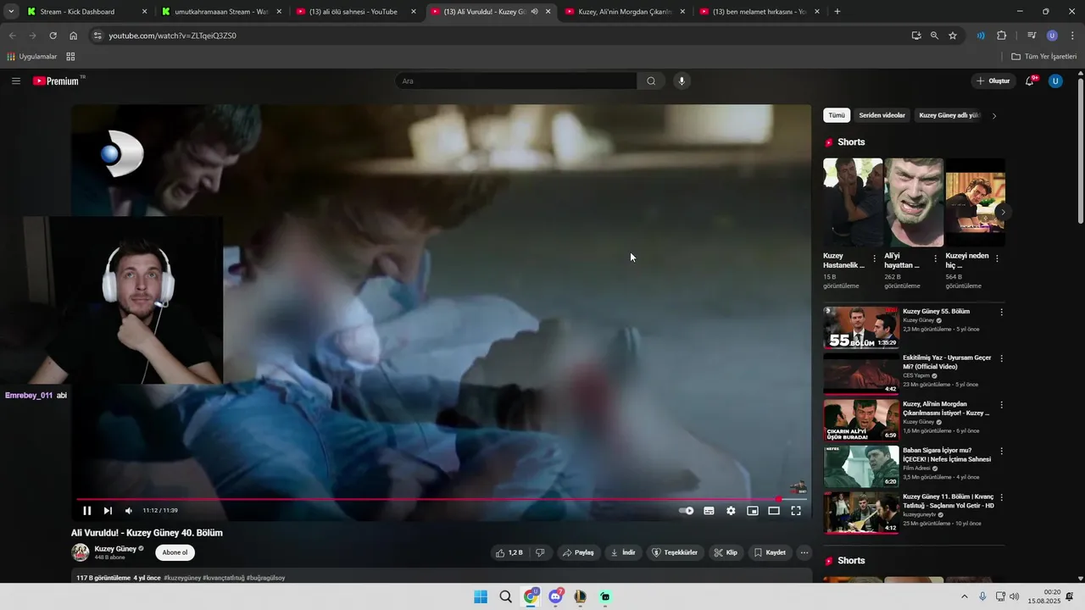1085x610 pixels.
Task: Skip to the next video
Action: tap(108, 511)
